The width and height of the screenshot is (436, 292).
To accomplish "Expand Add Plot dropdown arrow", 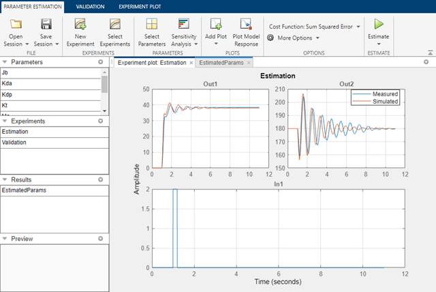I will point(216,44).
